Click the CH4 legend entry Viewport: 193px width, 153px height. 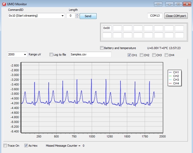[174, 83]
